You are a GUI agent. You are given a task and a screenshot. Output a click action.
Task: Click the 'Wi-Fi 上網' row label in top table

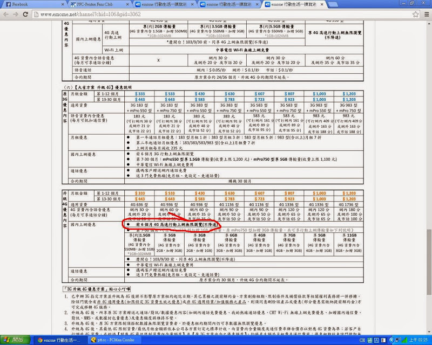[113, 50]
